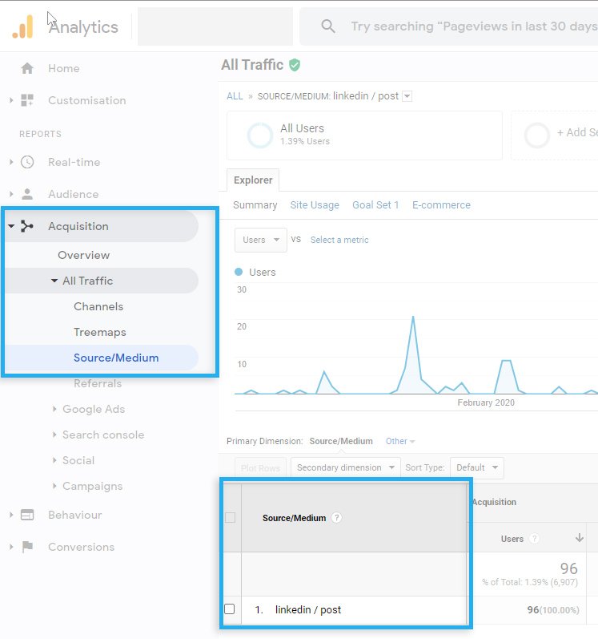Collapse the Acquisition section arrow
This screenshot has height=639, width=598.
coord(11,226)
